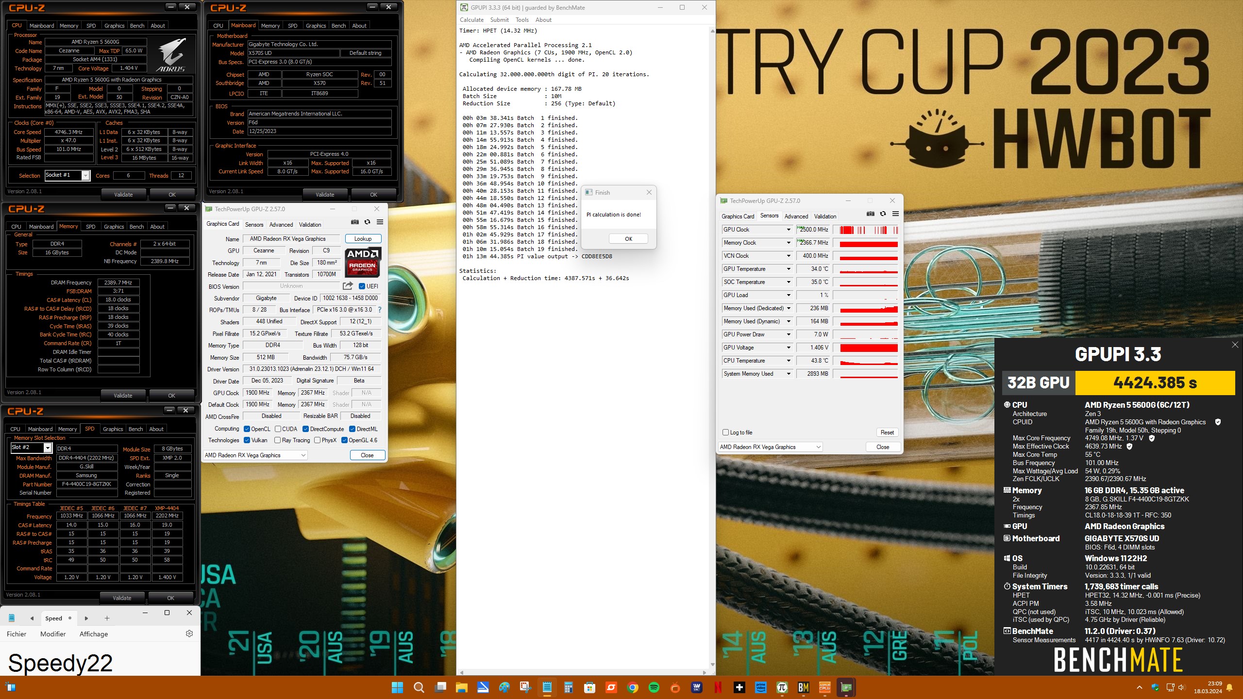Toggle the OpenCL checkbox

click(247, 429)
